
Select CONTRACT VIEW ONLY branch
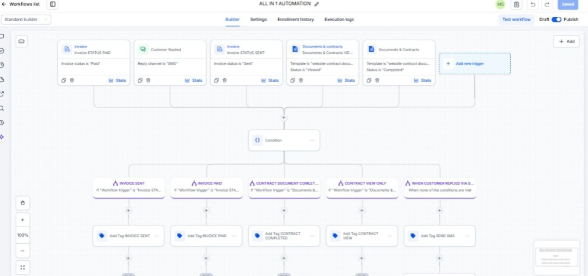coord(362,187)
